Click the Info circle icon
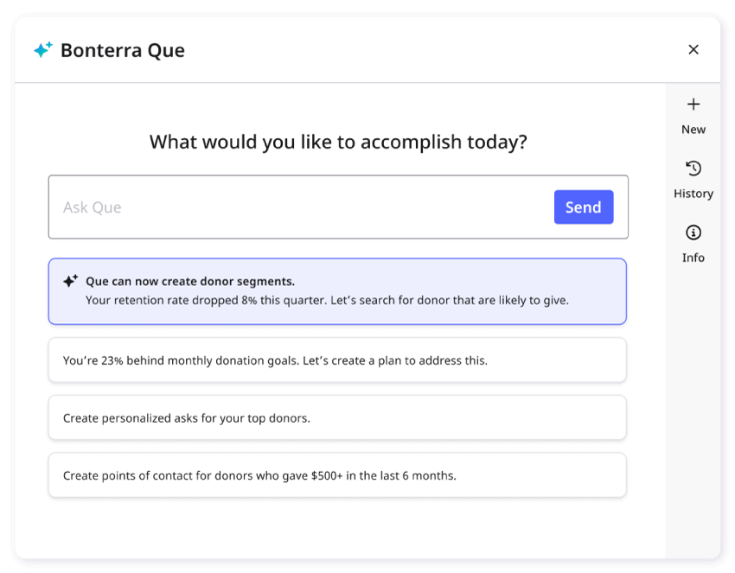The image size is (735, 573). (x=693, y=232)
